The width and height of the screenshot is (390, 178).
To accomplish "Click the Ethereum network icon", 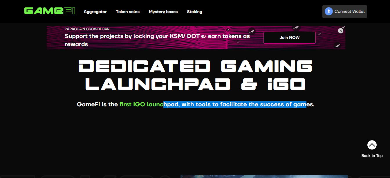I will [x=329, y=12].
